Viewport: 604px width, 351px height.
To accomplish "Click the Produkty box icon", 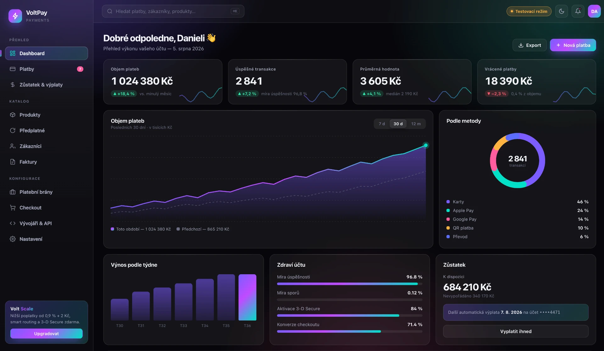I will [13, 115].
